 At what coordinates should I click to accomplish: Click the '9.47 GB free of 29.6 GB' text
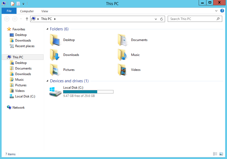pyautogui.click(x=79, y=96)
